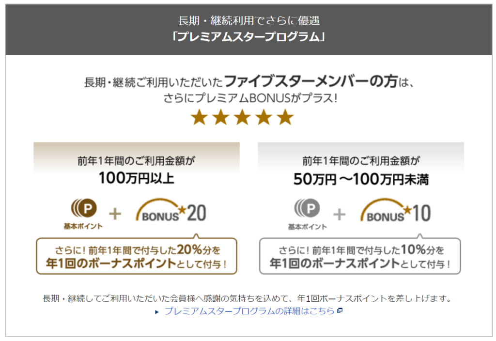Click the middle gold star

(x=242, y=117)
